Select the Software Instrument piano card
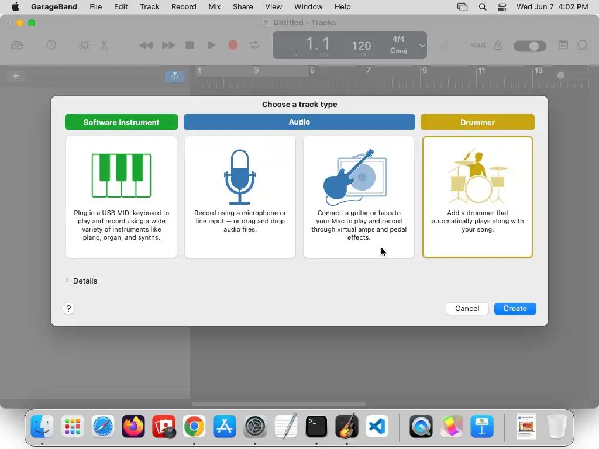This screenshot has height=449, width=599. click(x=121, y=197)
